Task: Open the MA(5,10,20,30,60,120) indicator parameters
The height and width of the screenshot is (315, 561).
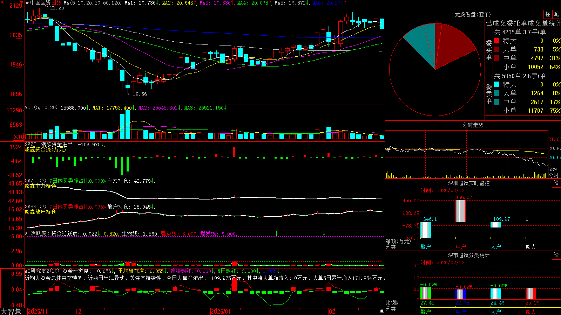Action: tap(93, 3)
